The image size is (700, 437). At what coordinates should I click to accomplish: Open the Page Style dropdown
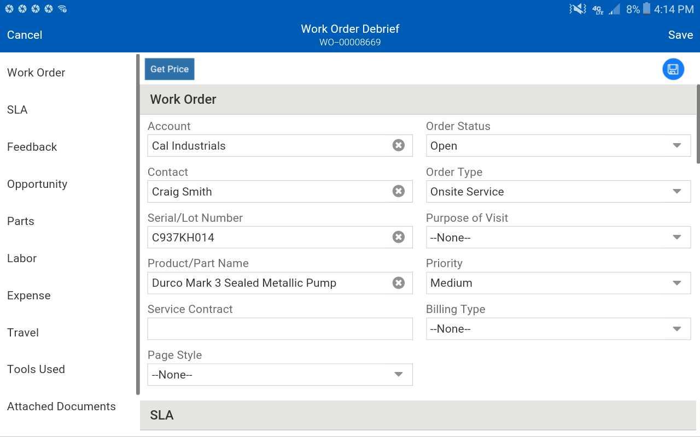click(x=280, y=375)
